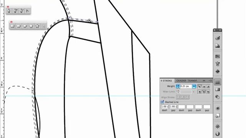The width and height of the screenshot is (246, 138).
Task: Choose Butt Cap stroke option
Action: pos(200,86)
